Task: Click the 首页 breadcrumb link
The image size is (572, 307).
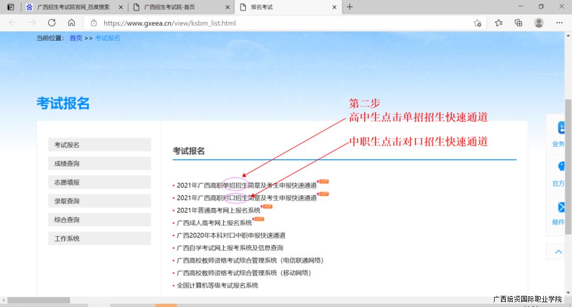Action: click(x=76, y=38)
